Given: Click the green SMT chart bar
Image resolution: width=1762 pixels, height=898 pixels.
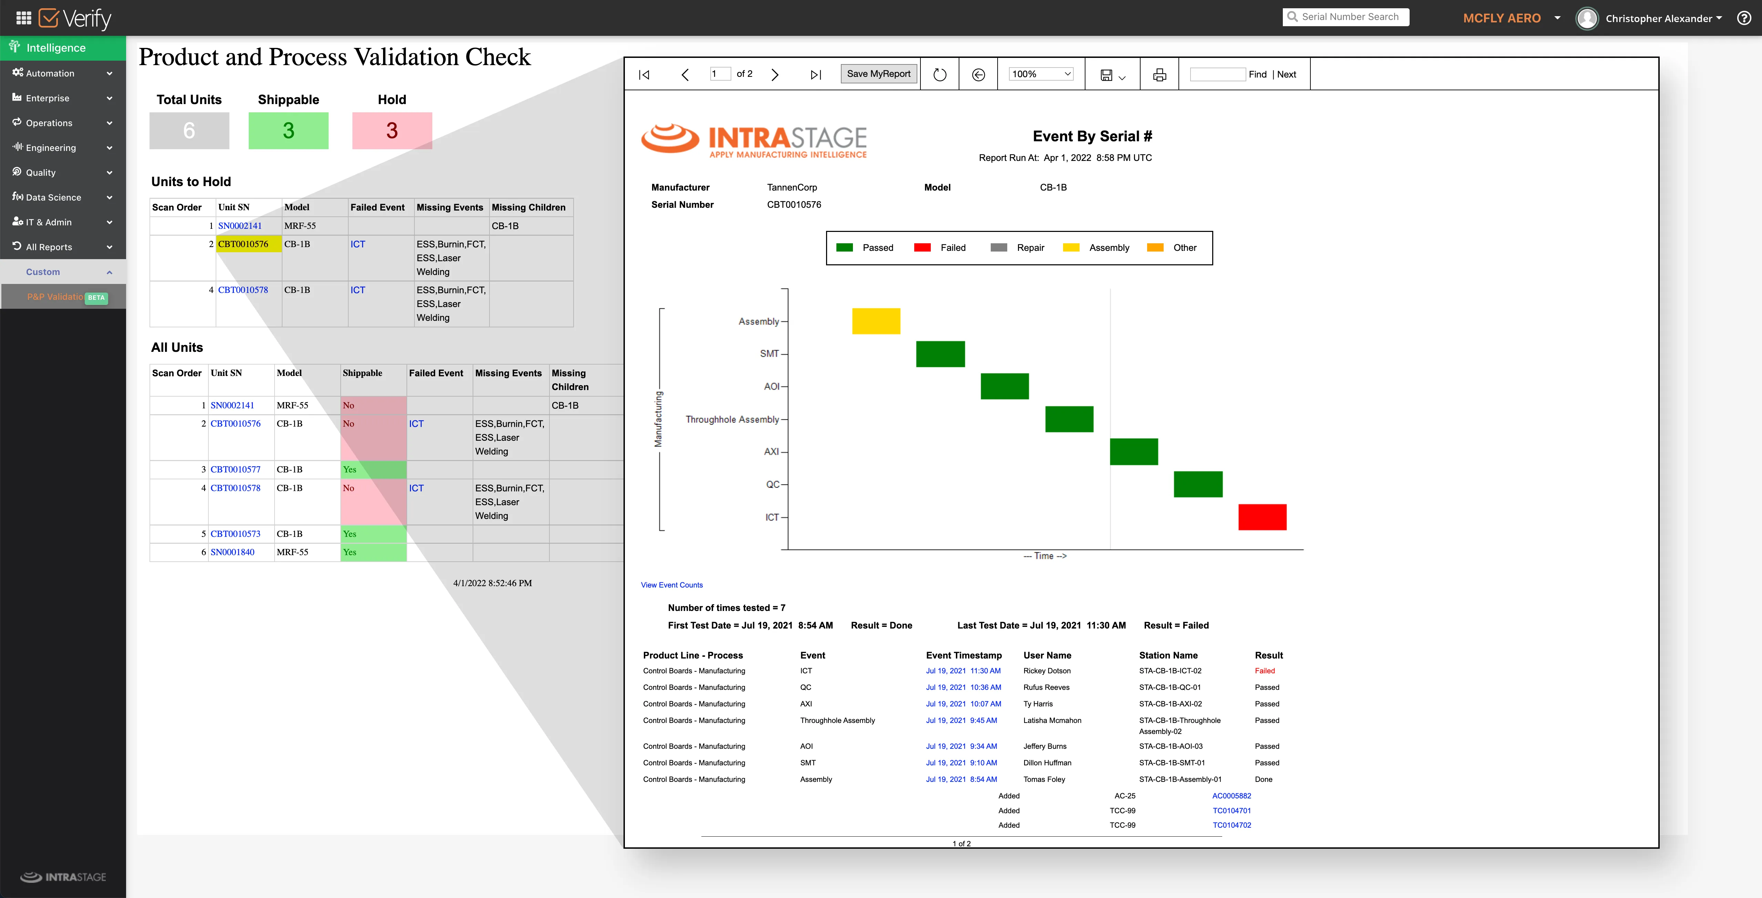Looking at the screenshot, I should point(940,354).
